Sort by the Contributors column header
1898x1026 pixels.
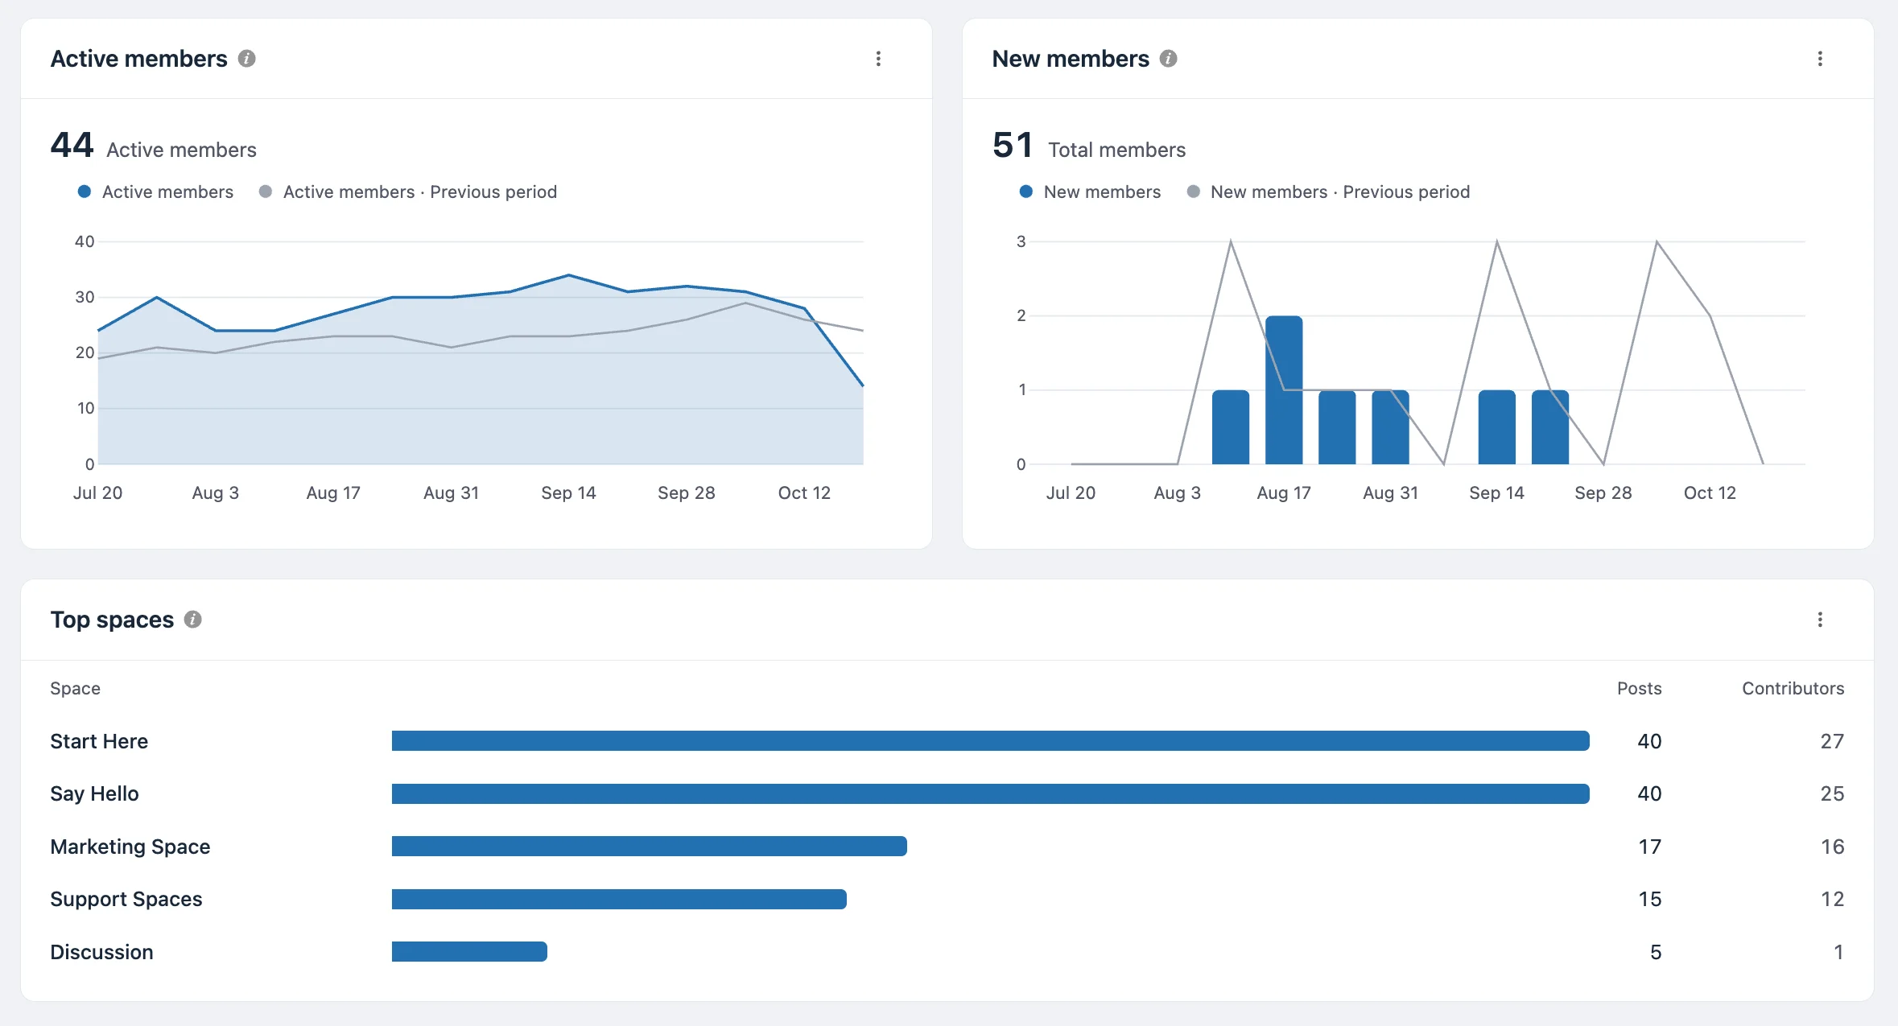(1793, 689)
